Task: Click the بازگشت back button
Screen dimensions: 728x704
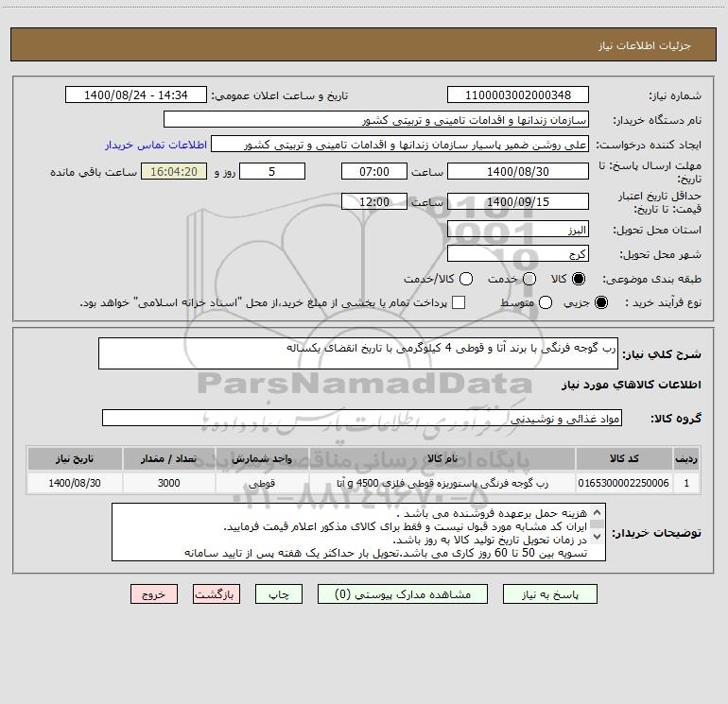Action: 217,594
